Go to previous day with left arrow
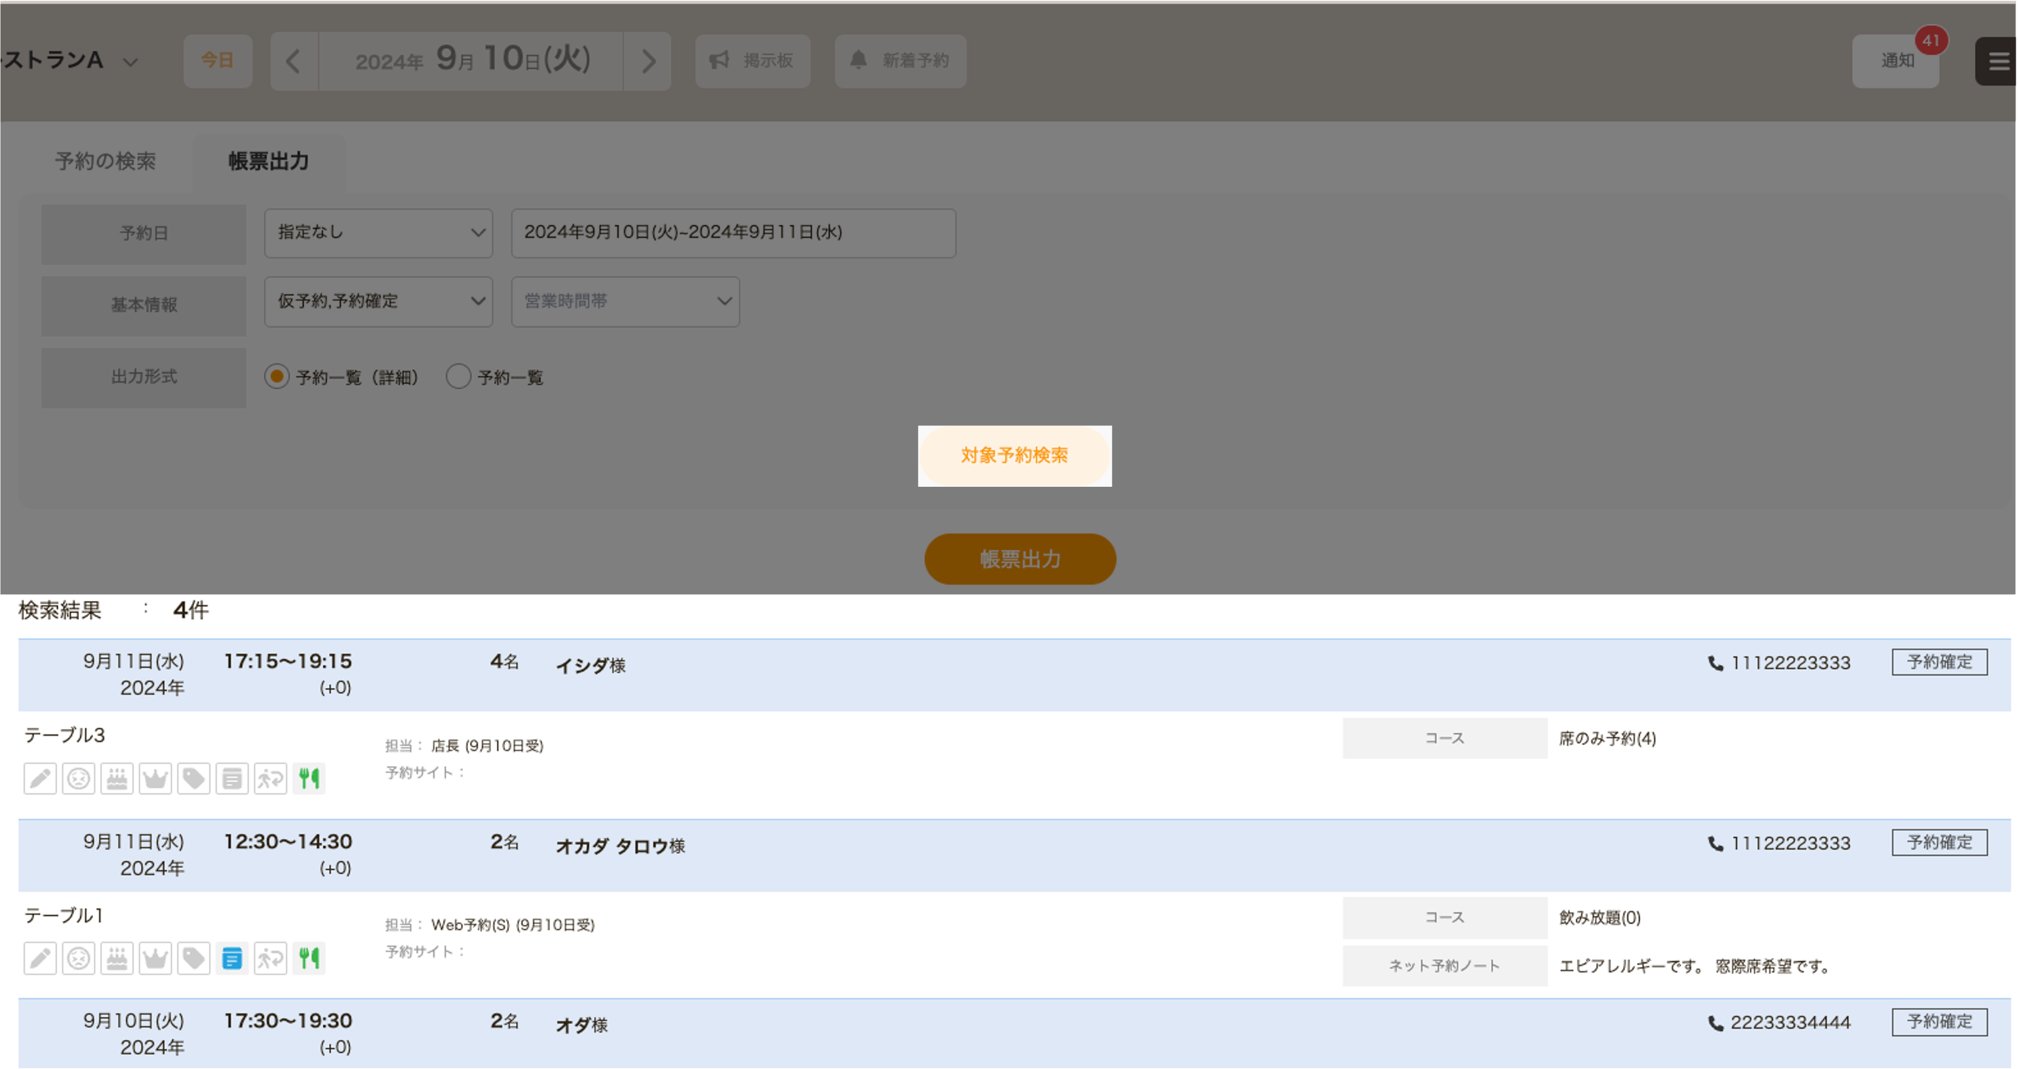Screen dimensions: 2018x1069 tap(294, 61)
